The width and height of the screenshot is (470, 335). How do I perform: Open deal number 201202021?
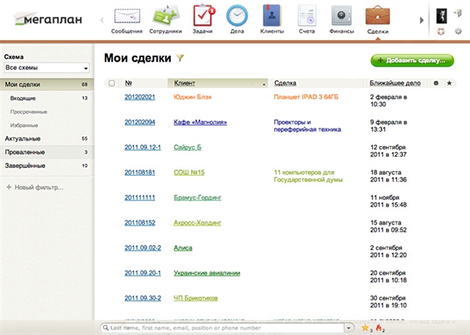pos(139,97)
